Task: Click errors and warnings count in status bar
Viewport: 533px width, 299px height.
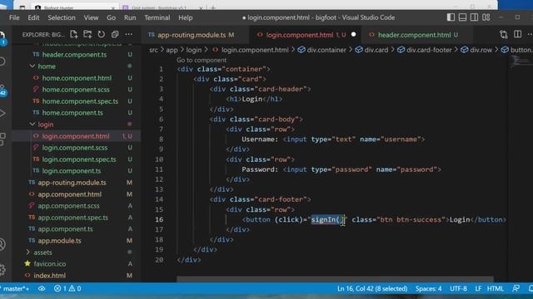Action: point(67,288)
